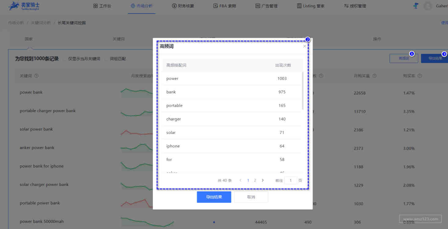This screenshot has height=229, width=448.
Task: Focus the 前往 page number input
Action: click(290, 180)
